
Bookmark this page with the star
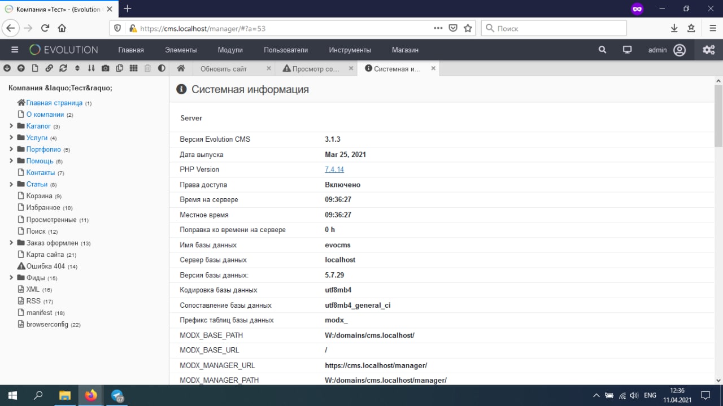(x=468, y=28)
